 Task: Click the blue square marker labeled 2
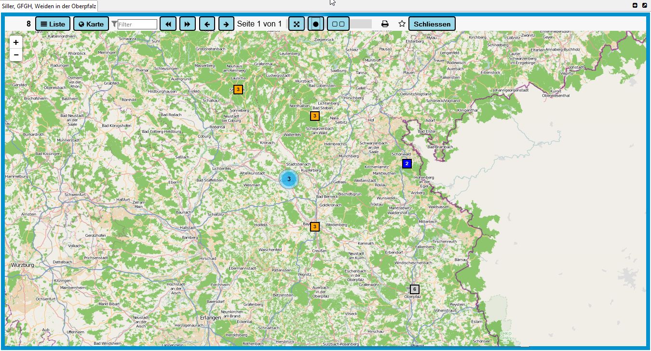(x=407, y=164)
